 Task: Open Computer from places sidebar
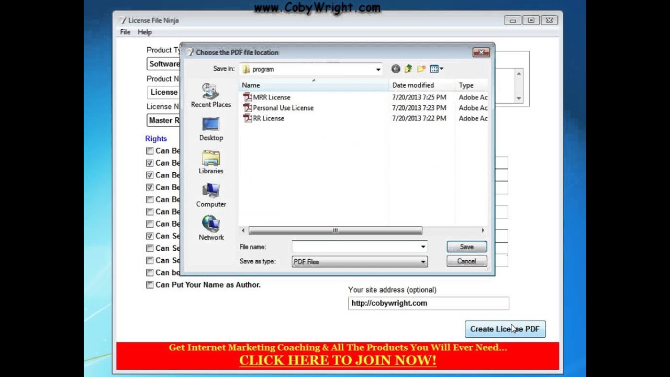click(211, 195)
